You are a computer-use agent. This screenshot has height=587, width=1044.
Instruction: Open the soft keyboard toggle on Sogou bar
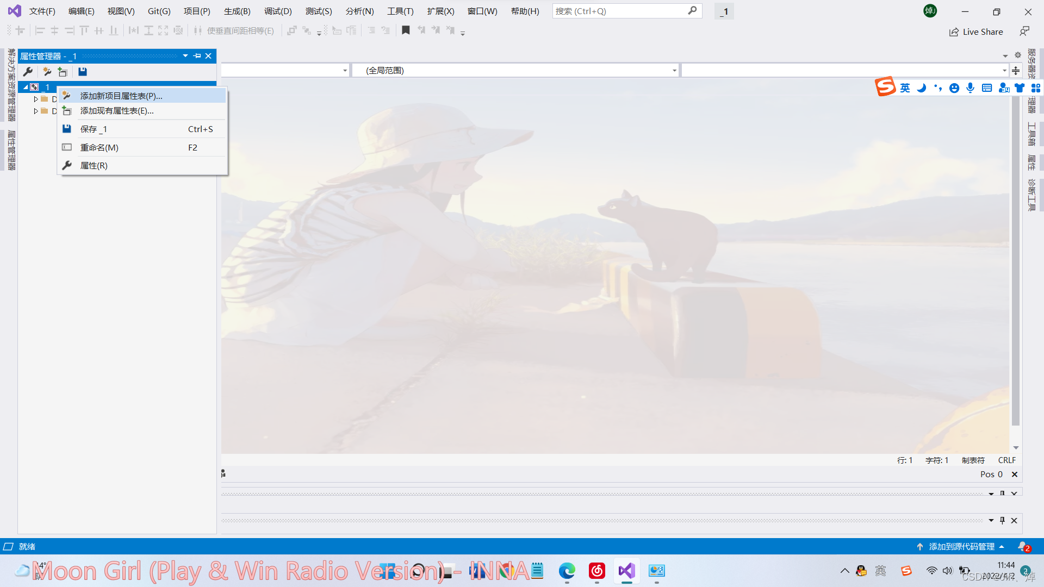[x=987, y=88]
